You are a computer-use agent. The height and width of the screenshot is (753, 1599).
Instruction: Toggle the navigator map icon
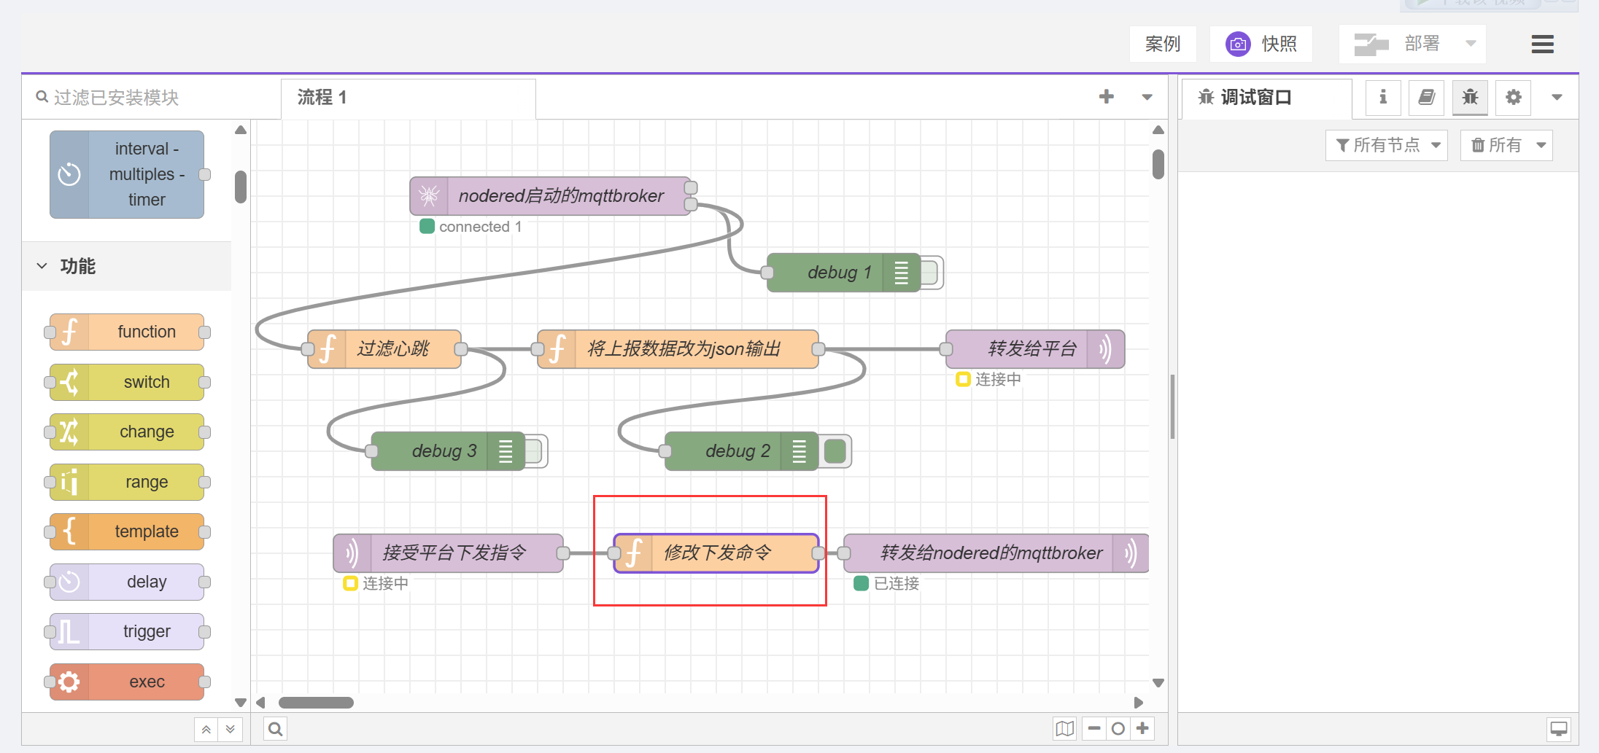[x=1064, y=729]
